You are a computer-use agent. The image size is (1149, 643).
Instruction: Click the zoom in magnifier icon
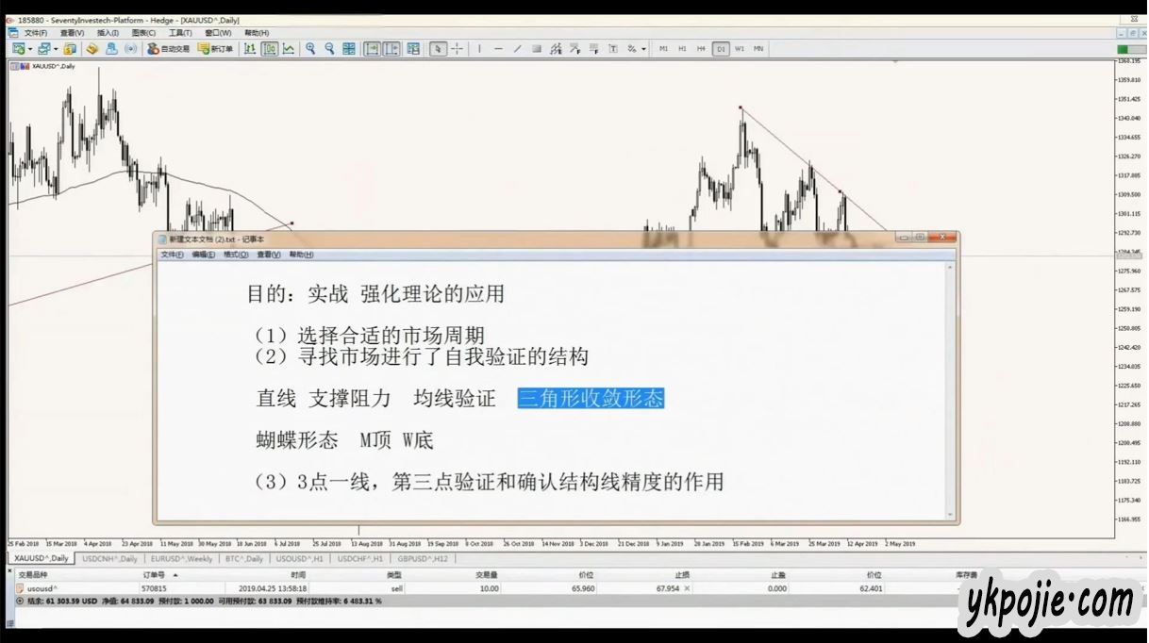click(310, 49)
